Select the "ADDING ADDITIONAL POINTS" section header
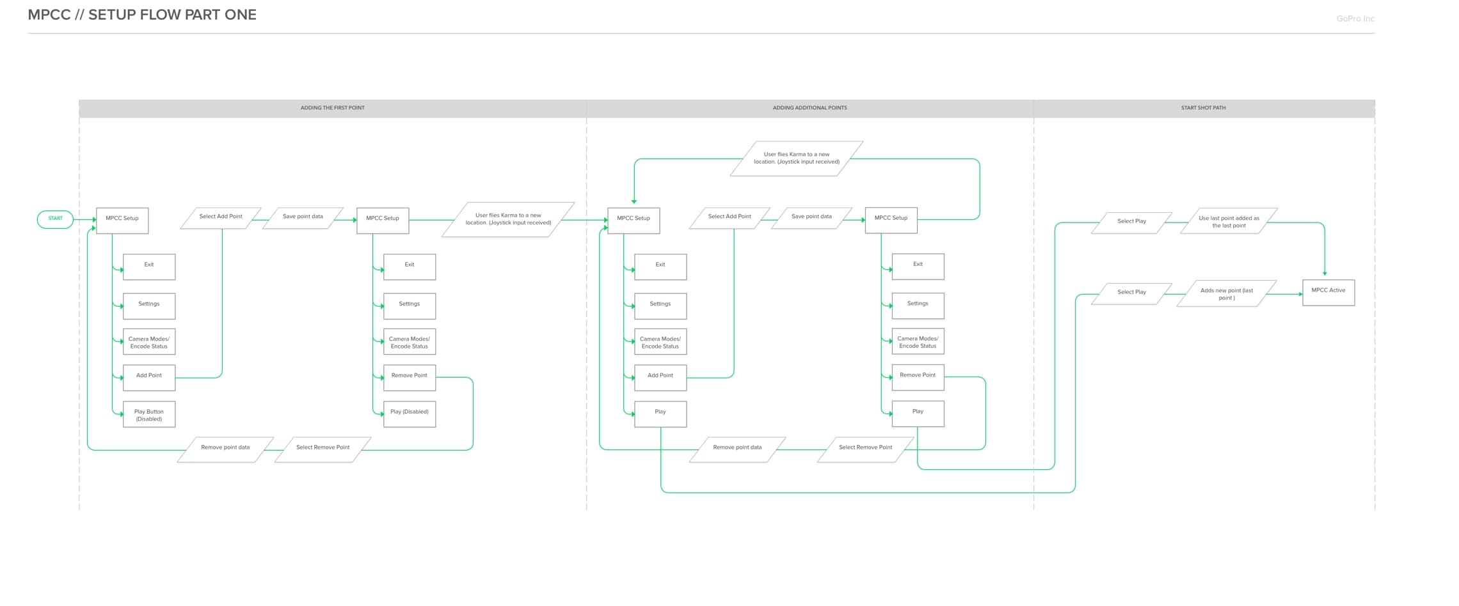Image resolution: width=1459 pixels, height=606 pixels. [x=809, y=108]
